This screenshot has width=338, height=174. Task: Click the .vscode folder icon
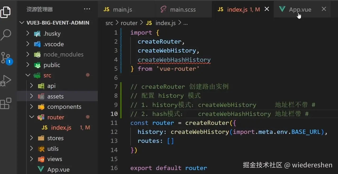(x=37, y=44)
